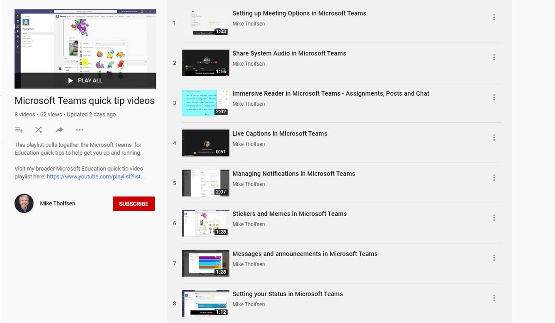Image resolution: width=555 pixels, height=323 pixels.
Task: Click '8 videos • 62 views' stats text
Action: 38,114
